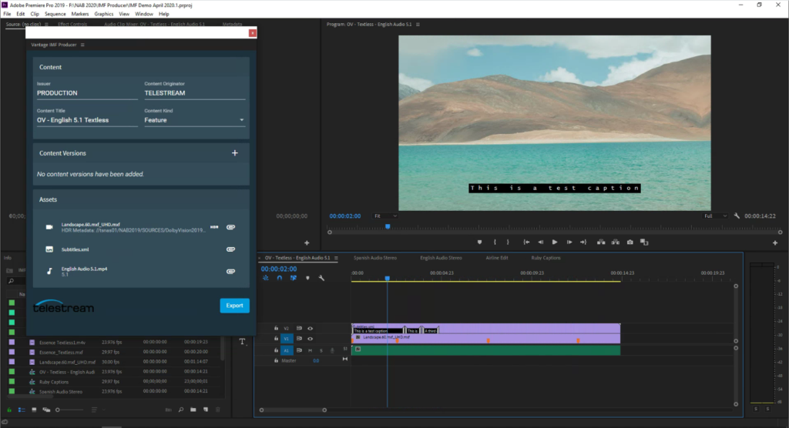Viewport: 789px width, 428px height.
Task: Click the Issuer field containing PRODUCTION
Action: click(86, 93)
